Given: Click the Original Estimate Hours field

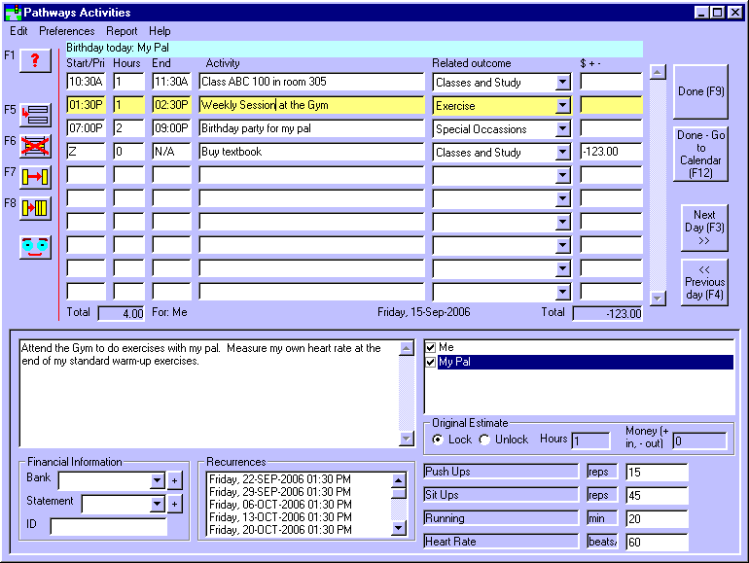Looking at the screenshot, I should pos(590,440).
